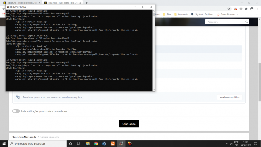The width and height of the screenshot is (261, 147).
Task: Open the taskbar clock showing 11:40
Action: coord(246,143)
